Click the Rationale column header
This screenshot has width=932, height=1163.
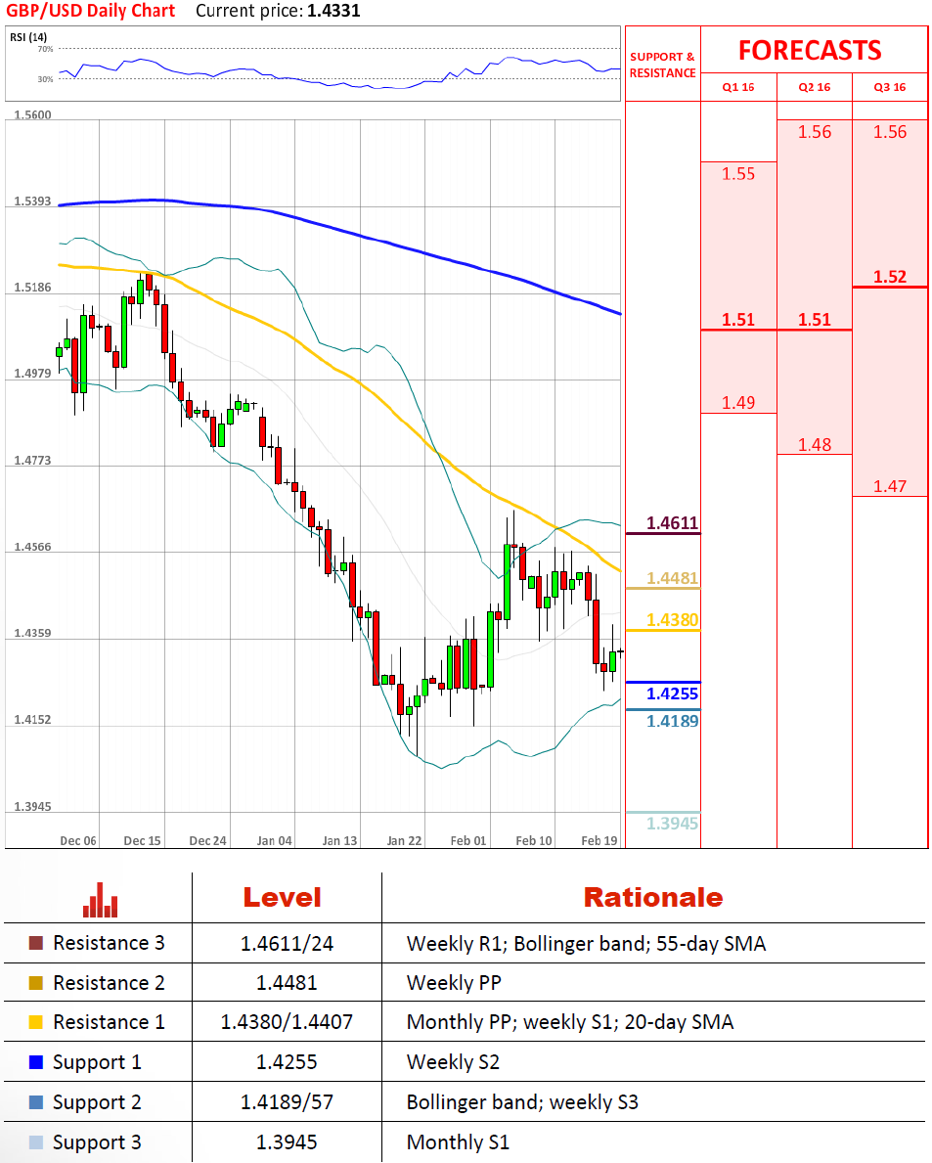[x=653, y=898]
